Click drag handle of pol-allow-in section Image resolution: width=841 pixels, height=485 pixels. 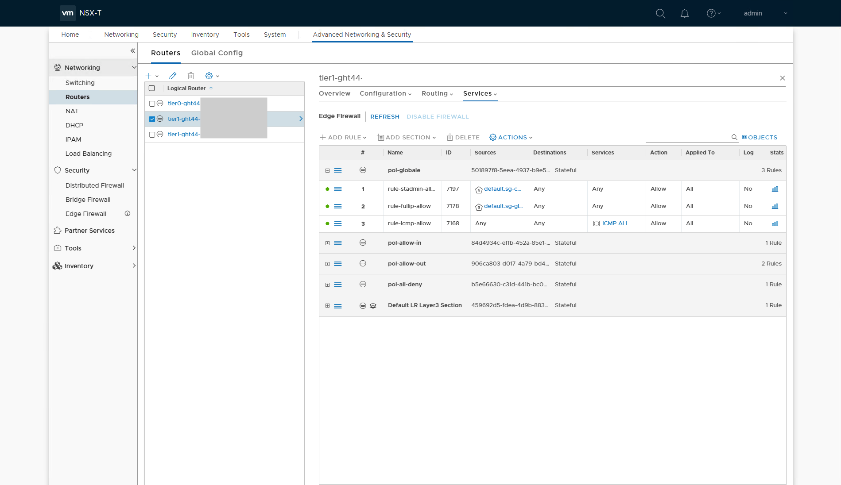pyautogui.click(x=338, y=243)
